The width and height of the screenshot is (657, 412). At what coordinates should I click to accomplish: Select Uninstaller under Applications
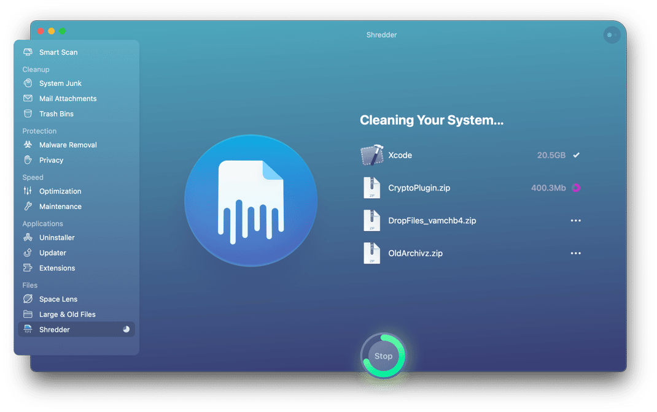coord(77,238)
